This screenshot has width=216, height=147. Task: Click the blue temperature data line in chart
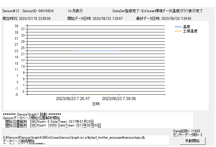[96, 51]
